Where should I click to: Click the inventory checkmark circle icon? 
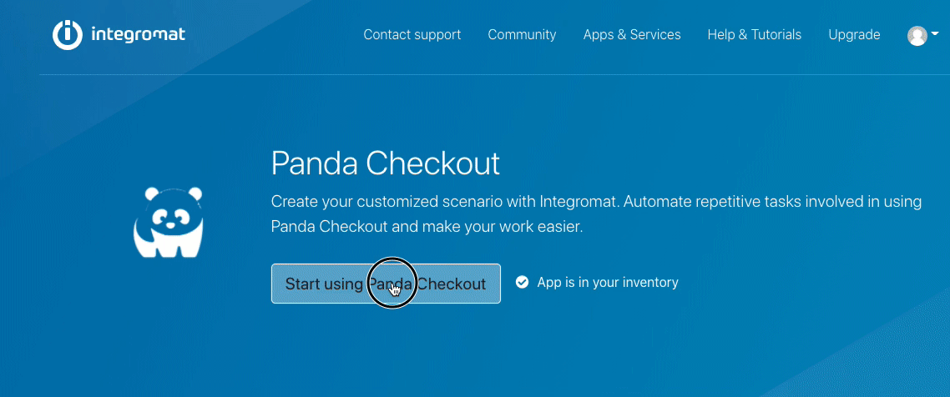[x=522, y=282]
